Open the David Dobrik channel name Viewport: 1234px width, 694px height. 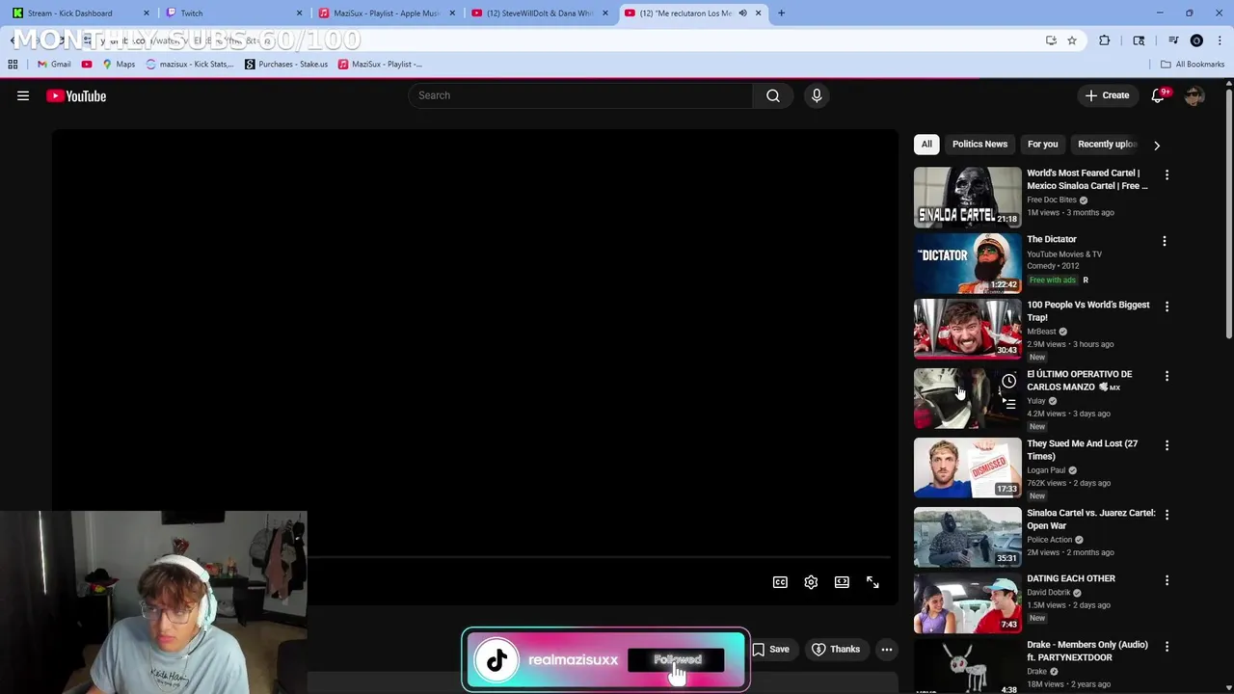(x=1049, y=593)
